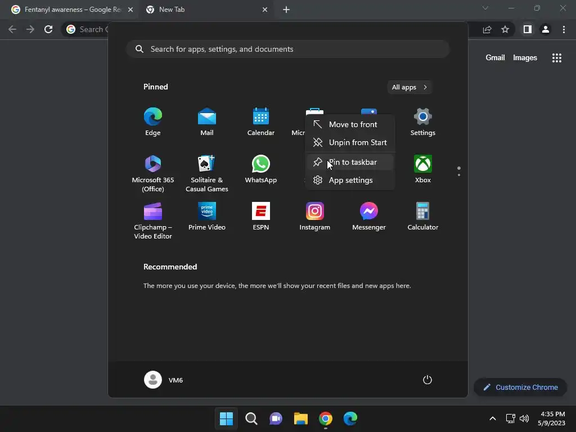Launch the Calculator app

click(423, 217)
